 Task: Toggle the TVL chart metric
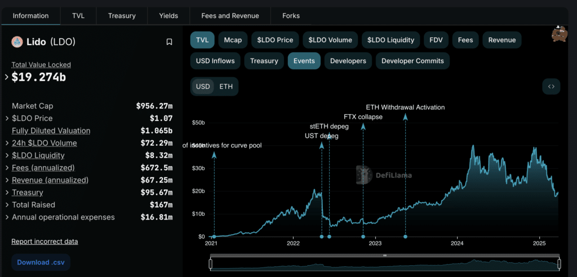pyautogui.click(x=202, y=40)
